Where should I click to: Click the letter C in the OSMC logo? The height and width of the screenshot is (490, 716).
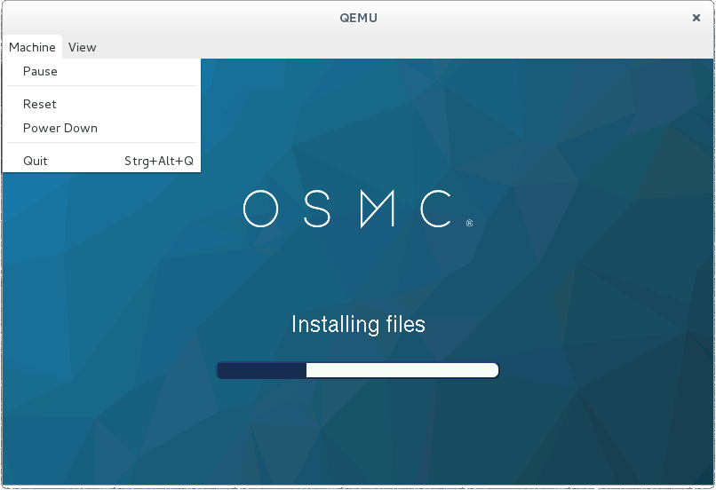437,209
